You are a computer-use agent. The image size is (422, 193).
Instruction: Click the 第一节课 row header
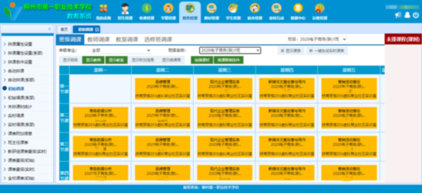click(x=64, y=88)
